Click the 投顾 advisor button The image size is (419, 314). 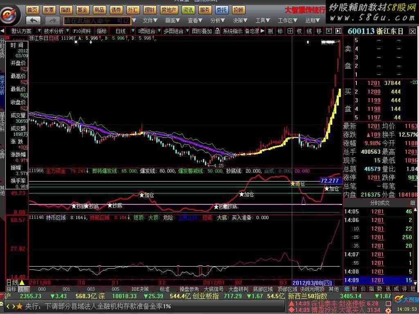pyautogui.click(x=239, y=10)
